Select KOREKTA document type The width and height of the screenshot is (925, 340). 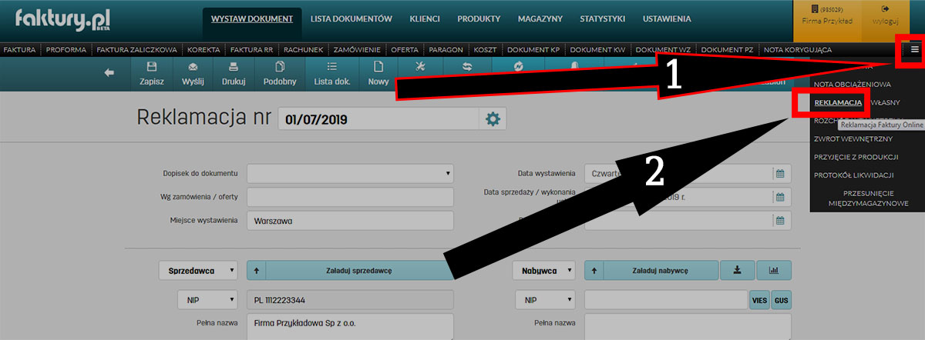pyautogui.click(x=204, y=49)
